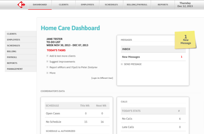Image resolution: width=204 pixels, height=134 pixels.
Task: Click the 'Thursday Dec 12, 2013' date
Action: click(x=185, y=5)
